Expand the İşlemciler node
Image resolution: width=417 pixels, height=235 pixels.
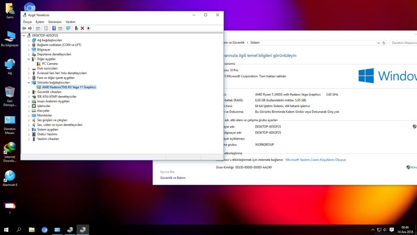29,106
